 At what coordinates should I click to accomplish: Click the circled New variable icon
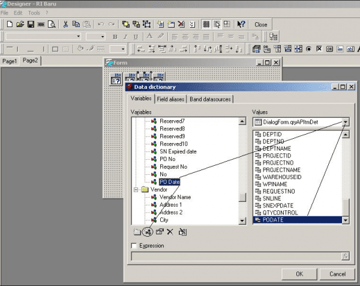pos(148,232)
